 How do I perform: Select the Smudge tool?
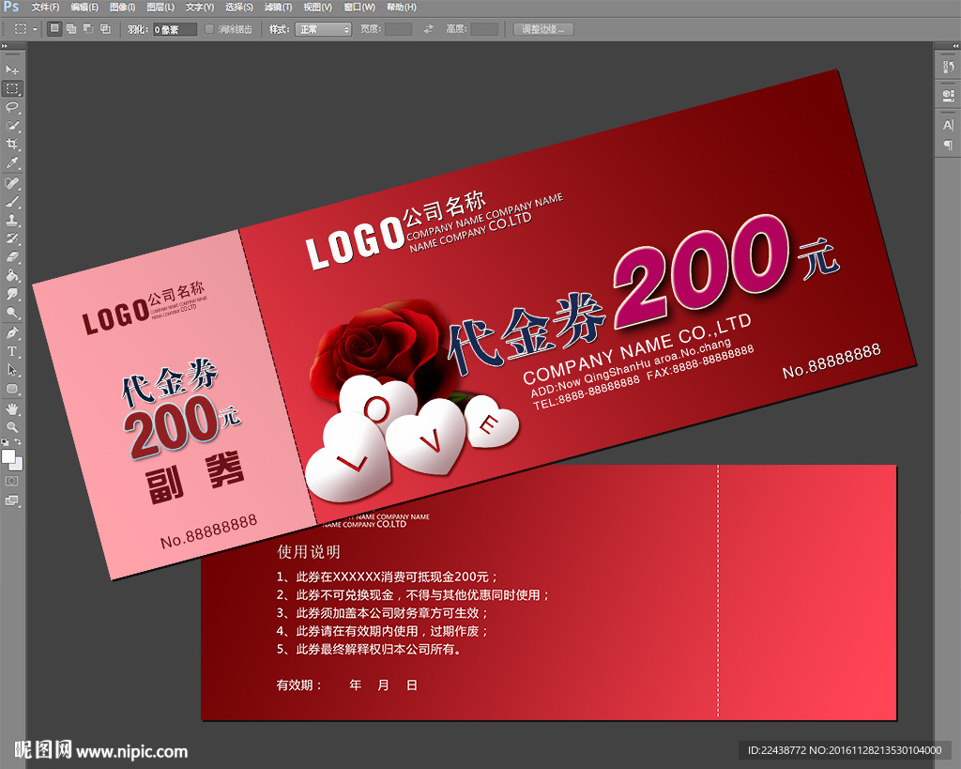11,294
